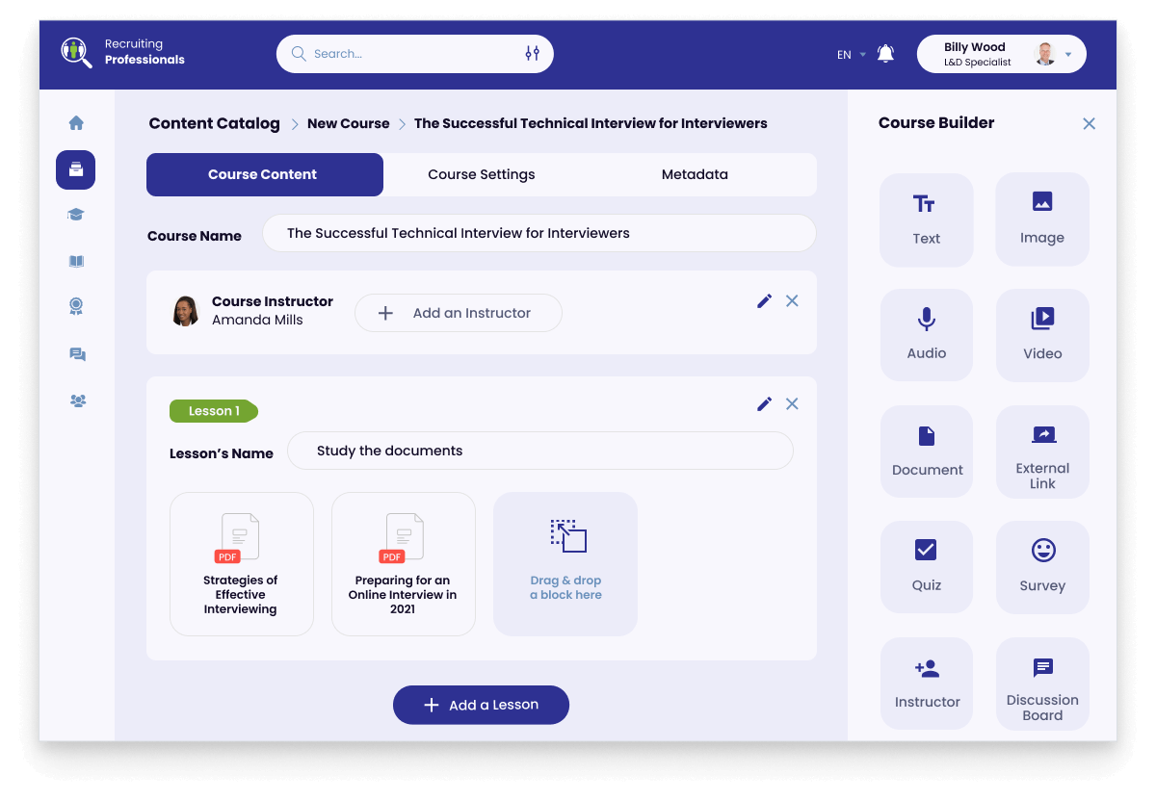The height and width of the screenshot is (800, 1156).
Task: Edit Lesson 1 with the pencil icon
Action: (764, 404)
